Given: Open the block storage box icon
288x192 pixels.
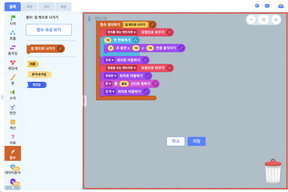Looking at the screenshot, I should pos(281,6).
